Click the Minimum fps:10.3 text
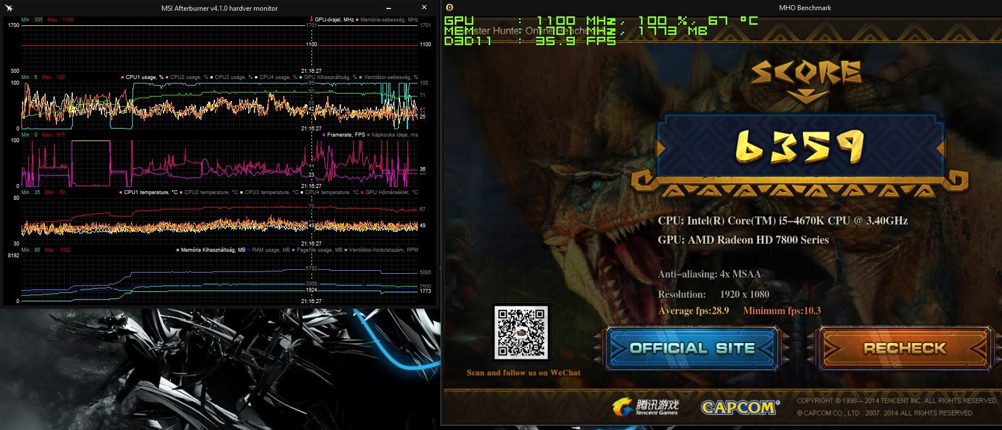The height and width of the screenshot is (430, 1002). (781, 311)
